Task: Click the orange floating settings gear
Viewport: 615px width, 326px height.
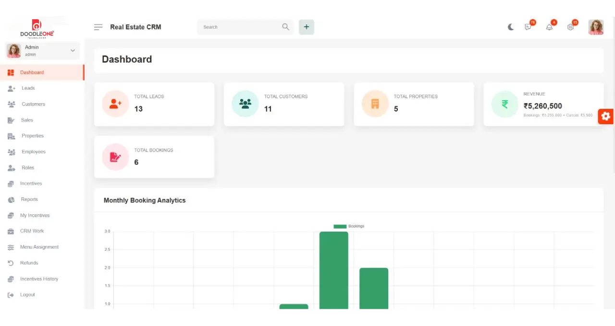Action: coord(605,116)
